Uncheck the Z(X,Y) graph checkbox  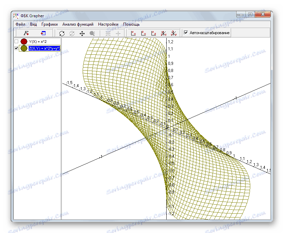click(16, 49)
